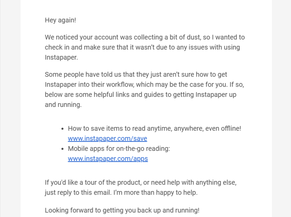Click the "Mobile apps for on-the-go reading" text
Viewport: 291px width, 217px height.
[119, 149]
